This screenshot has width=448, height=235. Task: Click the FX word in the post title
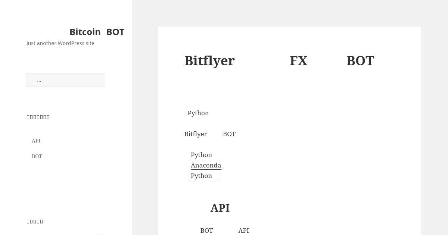click(x=298, y=61)
